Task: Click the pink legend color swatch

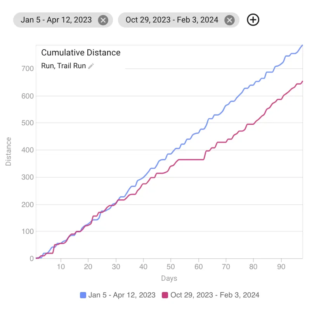Action: pos(165,295)
